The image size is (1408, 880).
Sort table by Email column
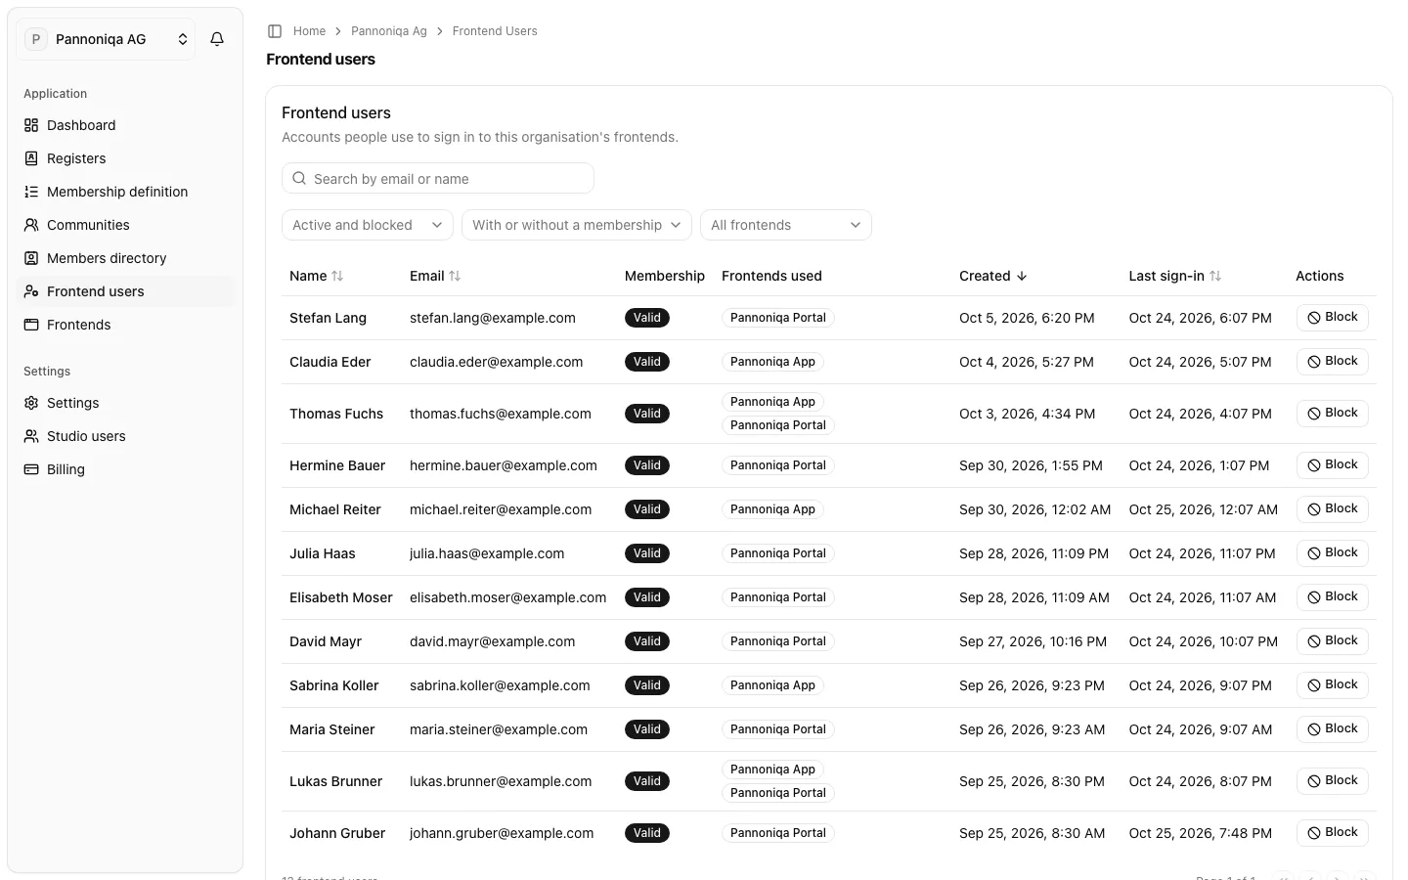tap(435, 276)
